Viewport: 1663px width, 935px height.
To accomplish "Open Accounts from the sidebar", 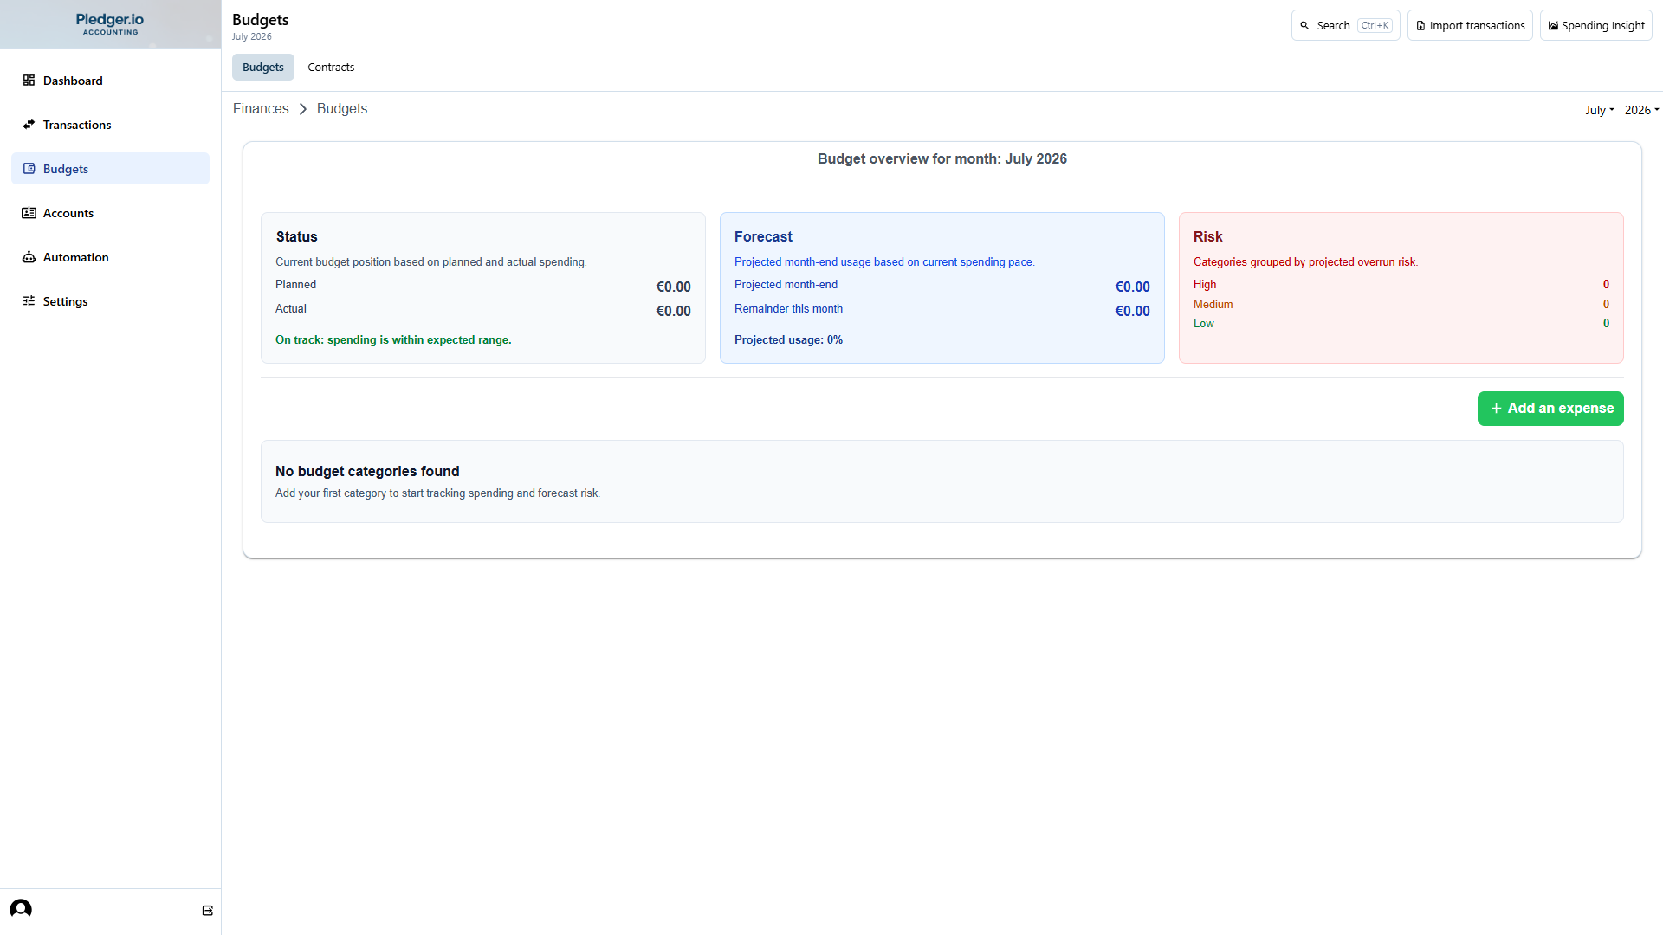I will (x=110, y=213).
